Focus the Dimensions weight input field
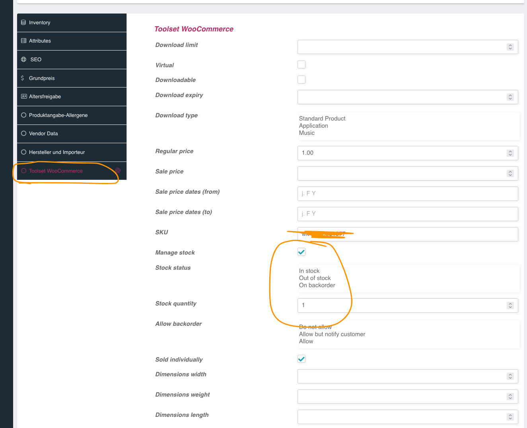 click(408, 397)
